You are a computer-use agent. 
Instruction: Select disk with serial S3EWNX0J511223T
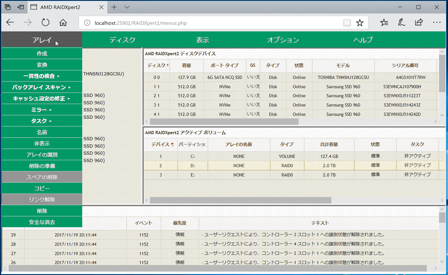(x=290, y=96)
